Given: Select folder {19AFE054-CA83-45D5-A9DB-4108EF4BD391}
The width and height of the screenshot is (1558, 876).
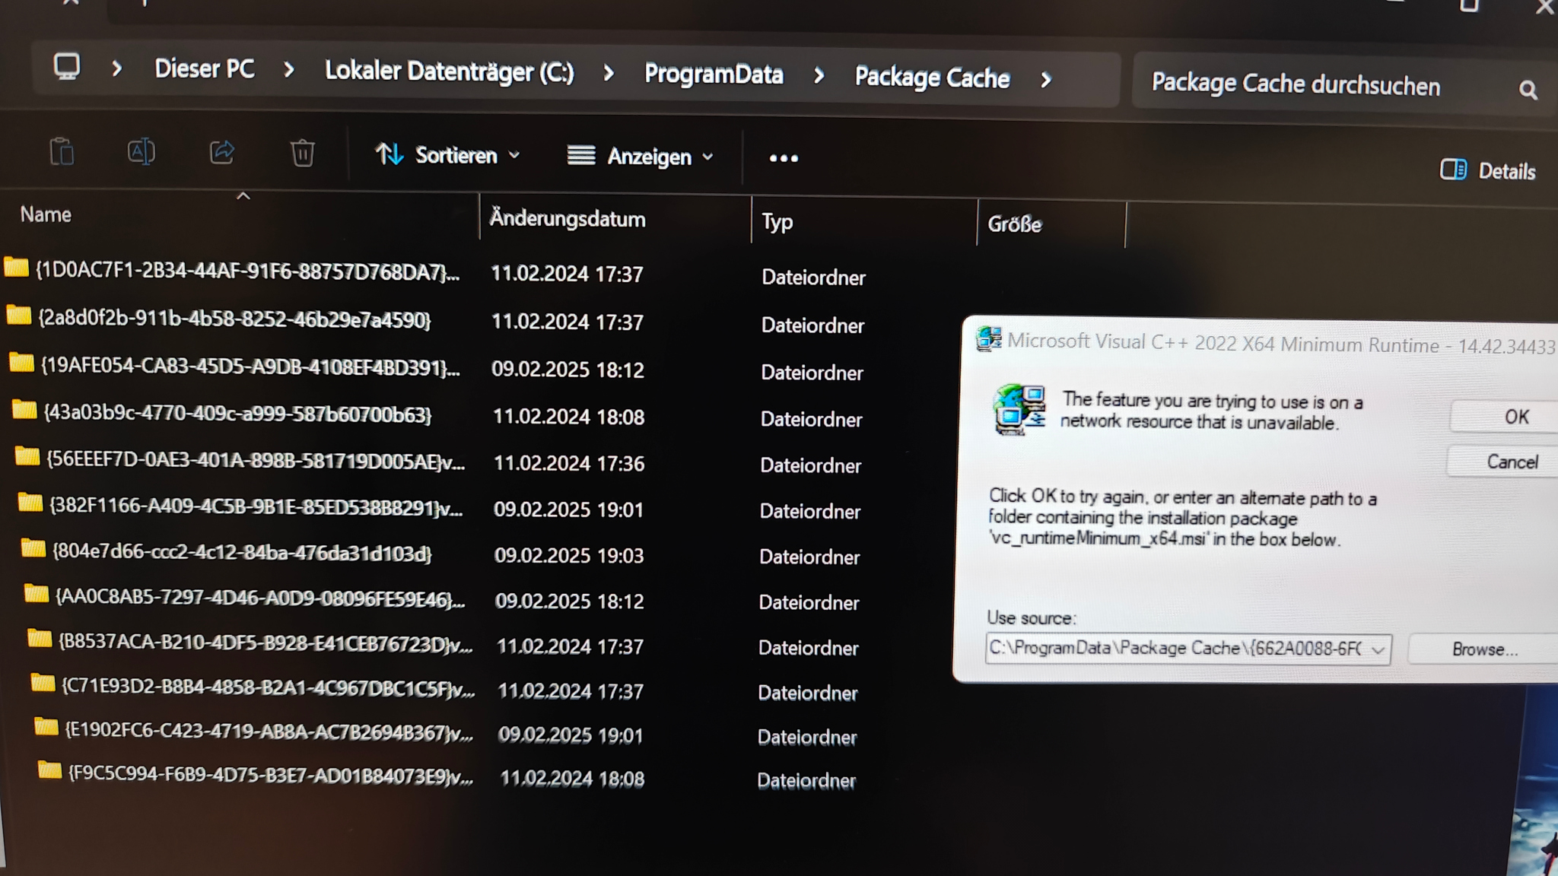Looking at the screenshot, I should click(x=250, y=367).
